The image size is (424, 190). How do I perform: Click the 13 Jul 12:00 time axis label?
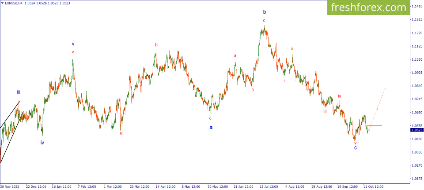point(269,186)
